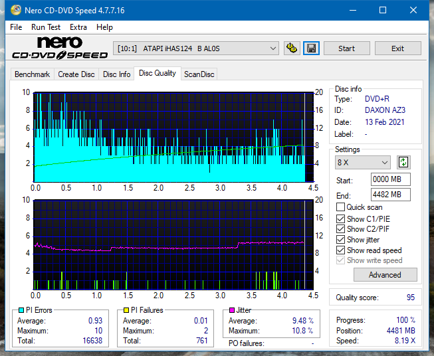Open Advanced settings button

point(385,275)
